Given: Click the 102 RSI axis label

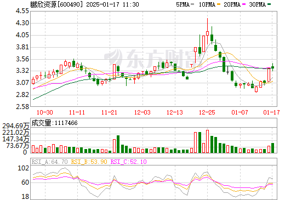Looking at the screenshot, I should coord(23,168).
